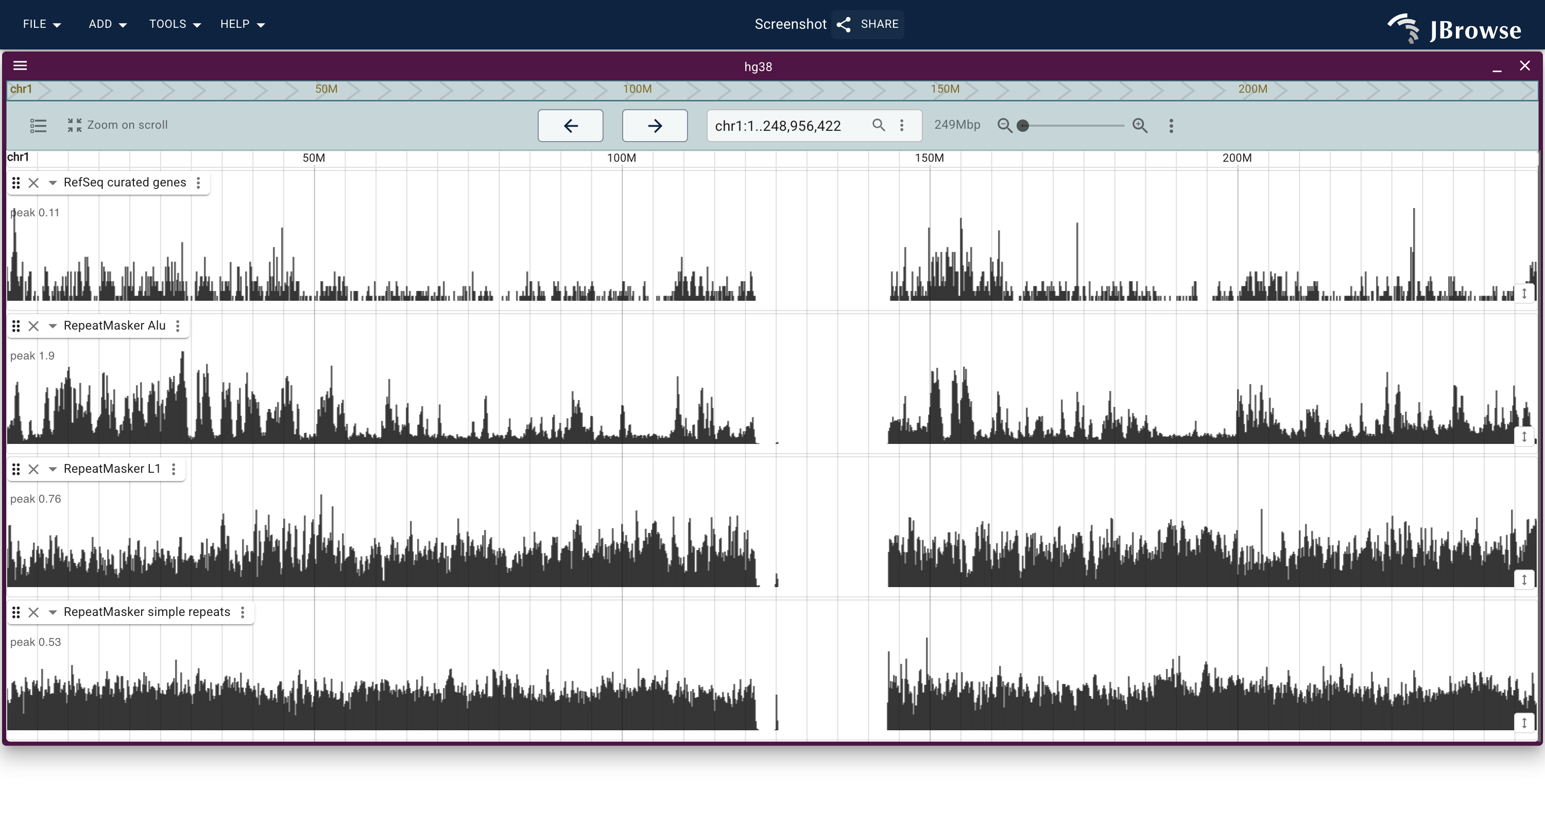Viewport: 1545px width, 824px height.
Task: Grab RepeatMasker simple repeats drag handle
Action: (x=16, y=612)
